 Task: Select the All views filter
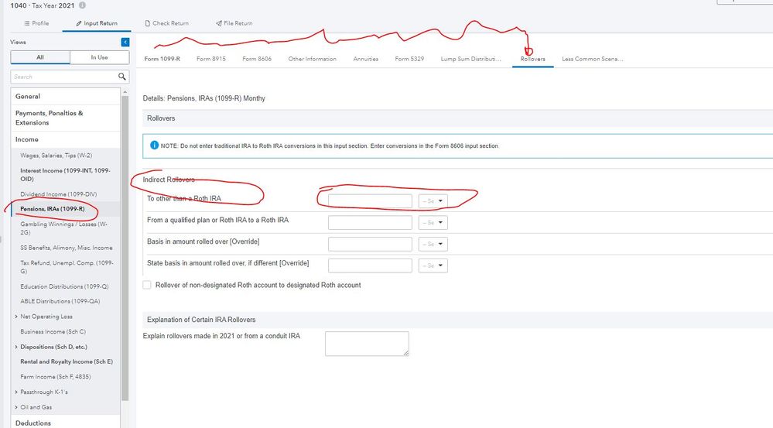coord(40,57)
